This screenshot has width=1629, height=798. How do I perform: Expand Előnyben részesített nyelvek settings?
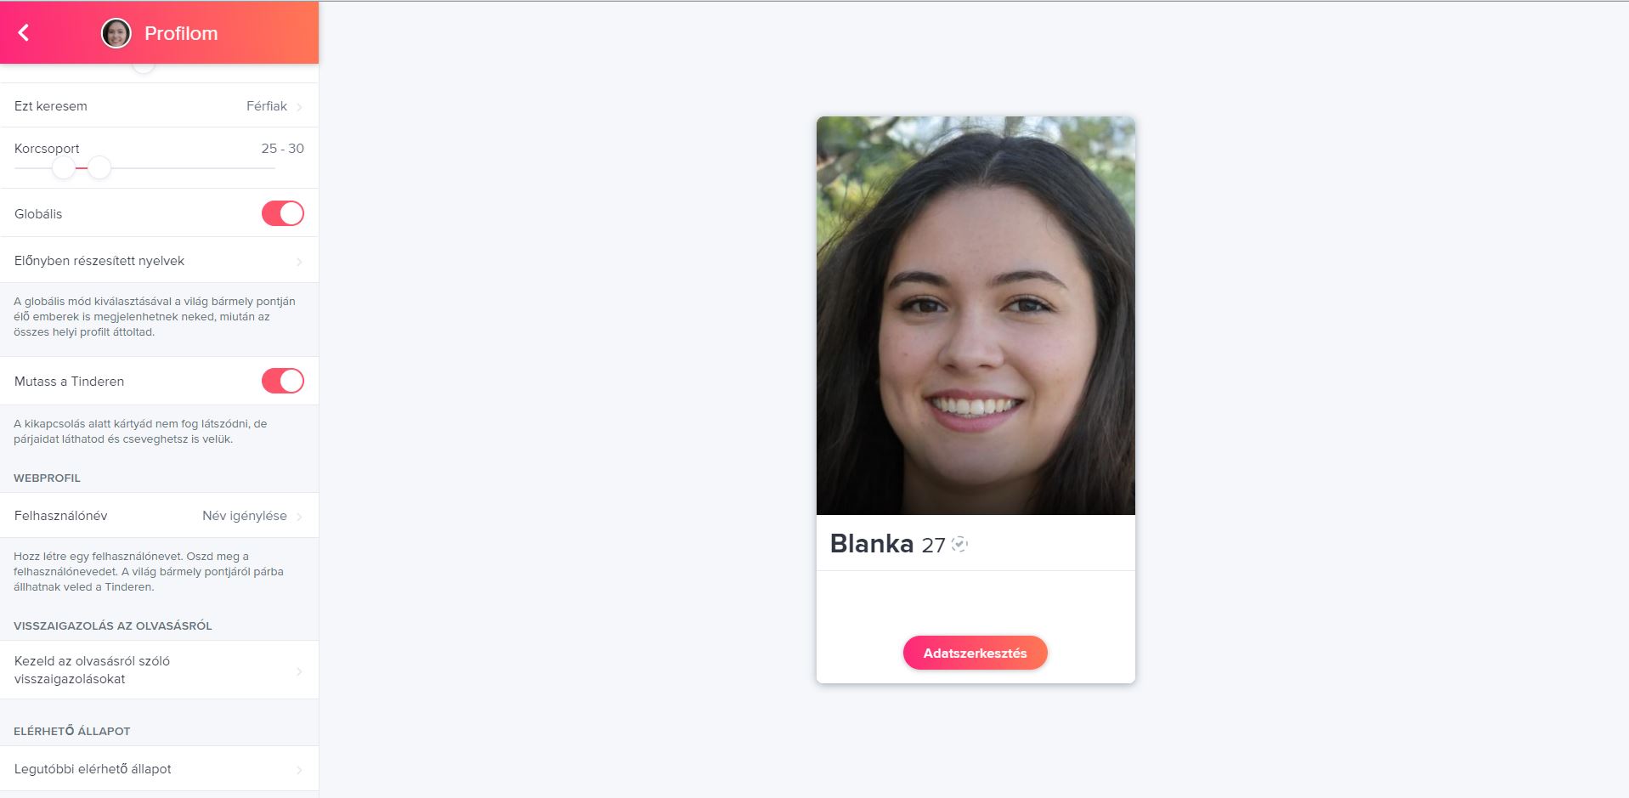[x=159, y=261]
